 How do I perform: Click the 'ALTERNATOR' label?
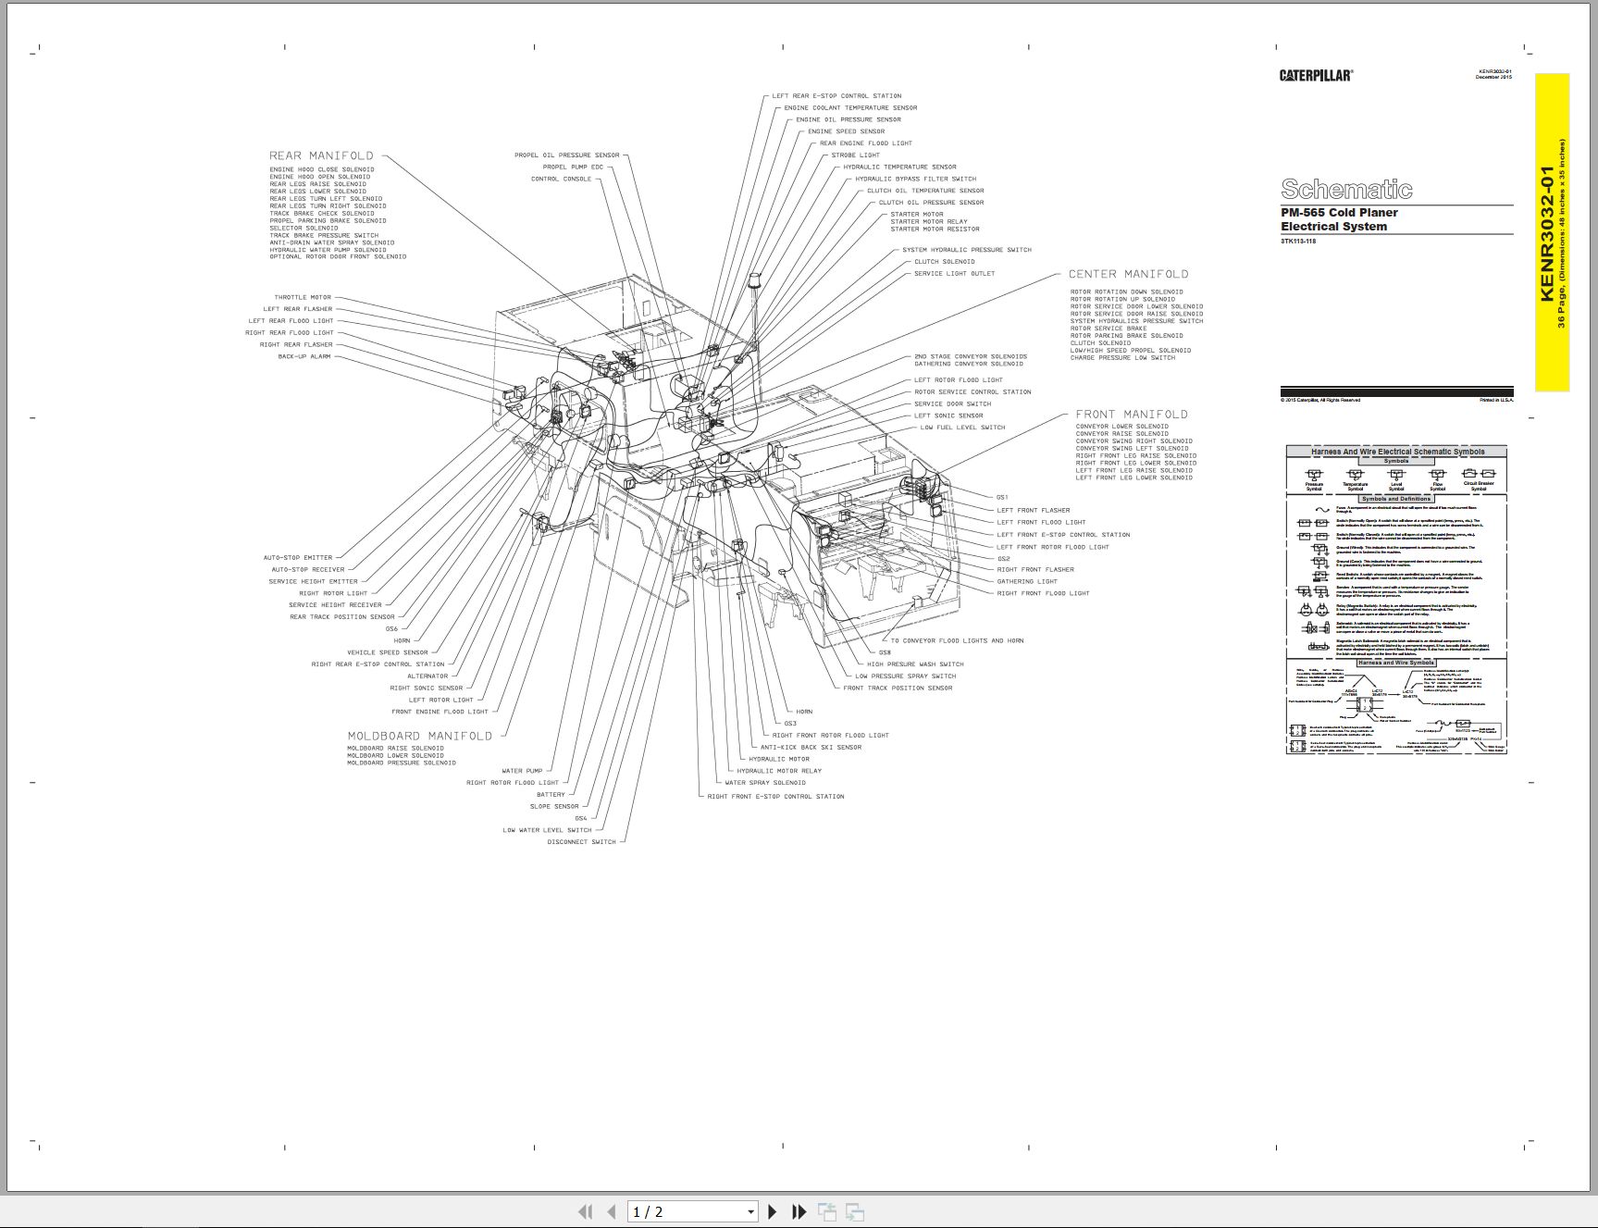click(x=427, y=676)
